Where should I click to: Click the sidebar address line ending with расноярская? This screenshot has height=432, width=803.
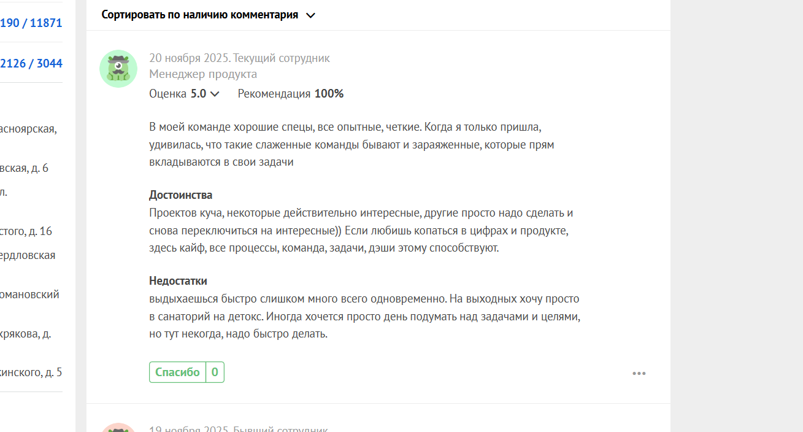pyautogui.click(x=28, y=129)
